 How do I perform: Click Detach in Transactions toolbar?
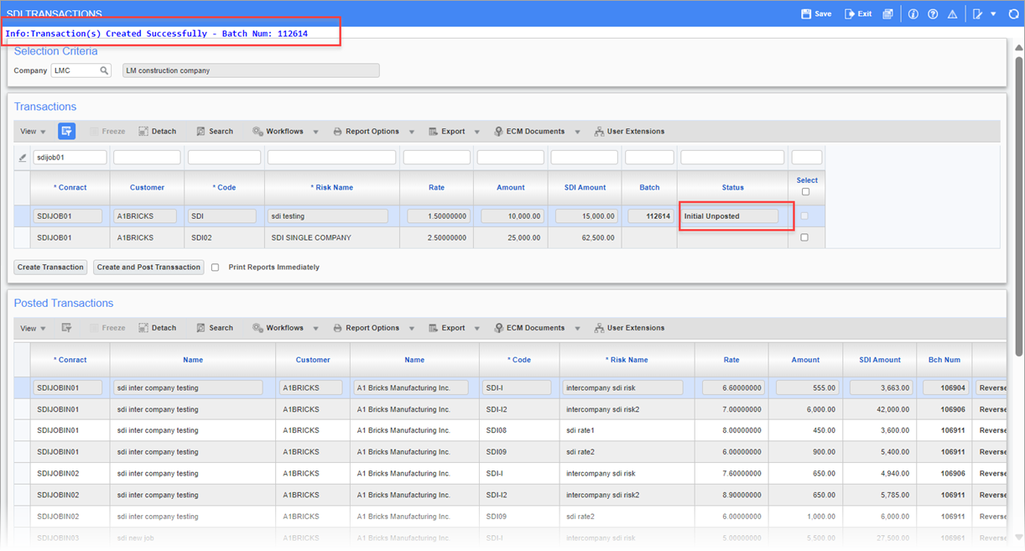tap(158, 132)
